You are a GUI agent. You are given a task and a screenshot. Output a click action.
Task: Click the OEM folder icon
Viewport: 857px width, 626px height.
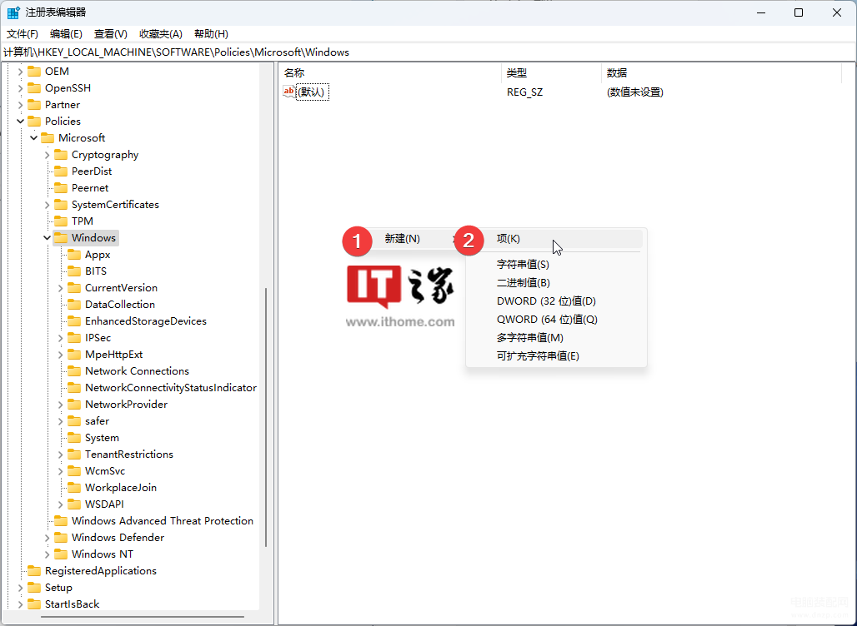34,72
